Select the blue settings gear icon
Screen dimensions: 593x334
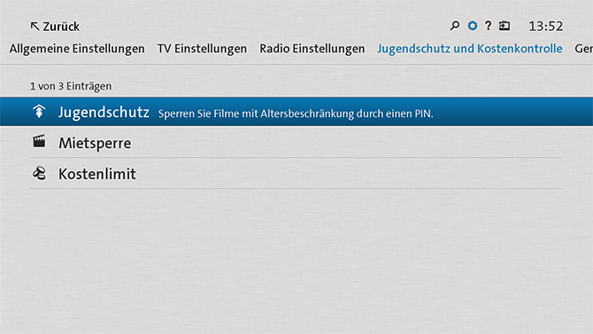(x=473, y=26)
